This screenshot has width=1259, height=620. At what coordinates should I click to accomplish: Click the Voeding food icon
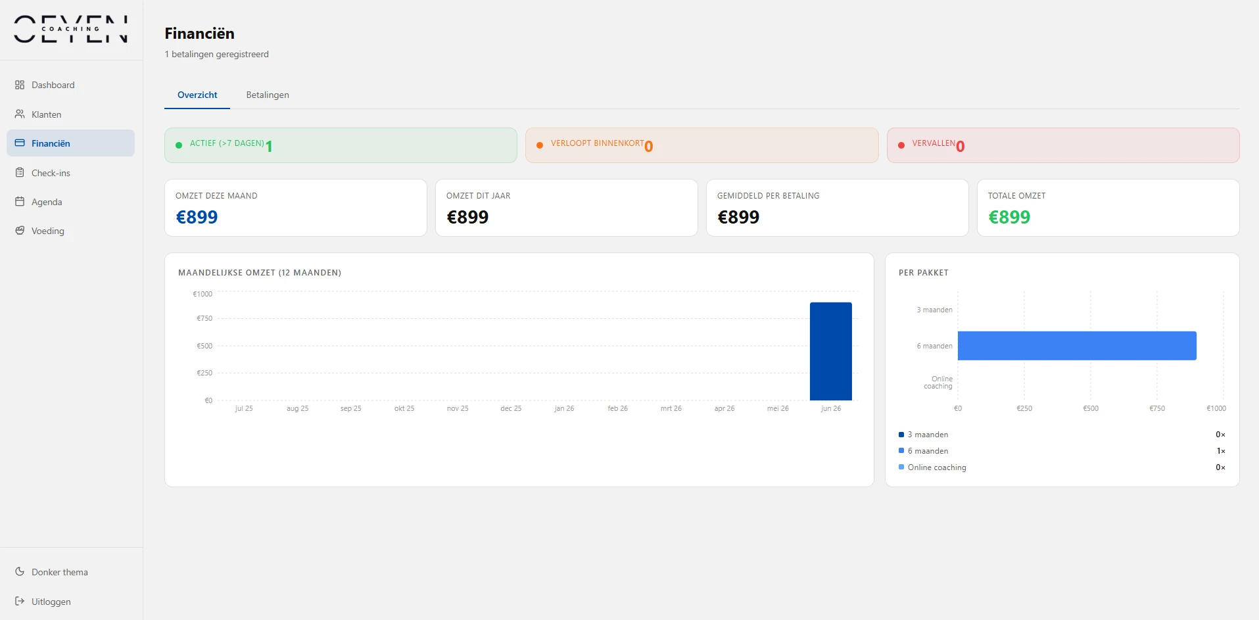tap(20, 231)
